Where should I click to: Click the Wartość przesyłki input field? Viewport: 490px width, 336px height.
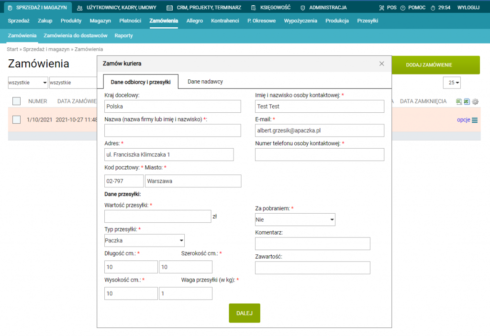coord(157,216)
